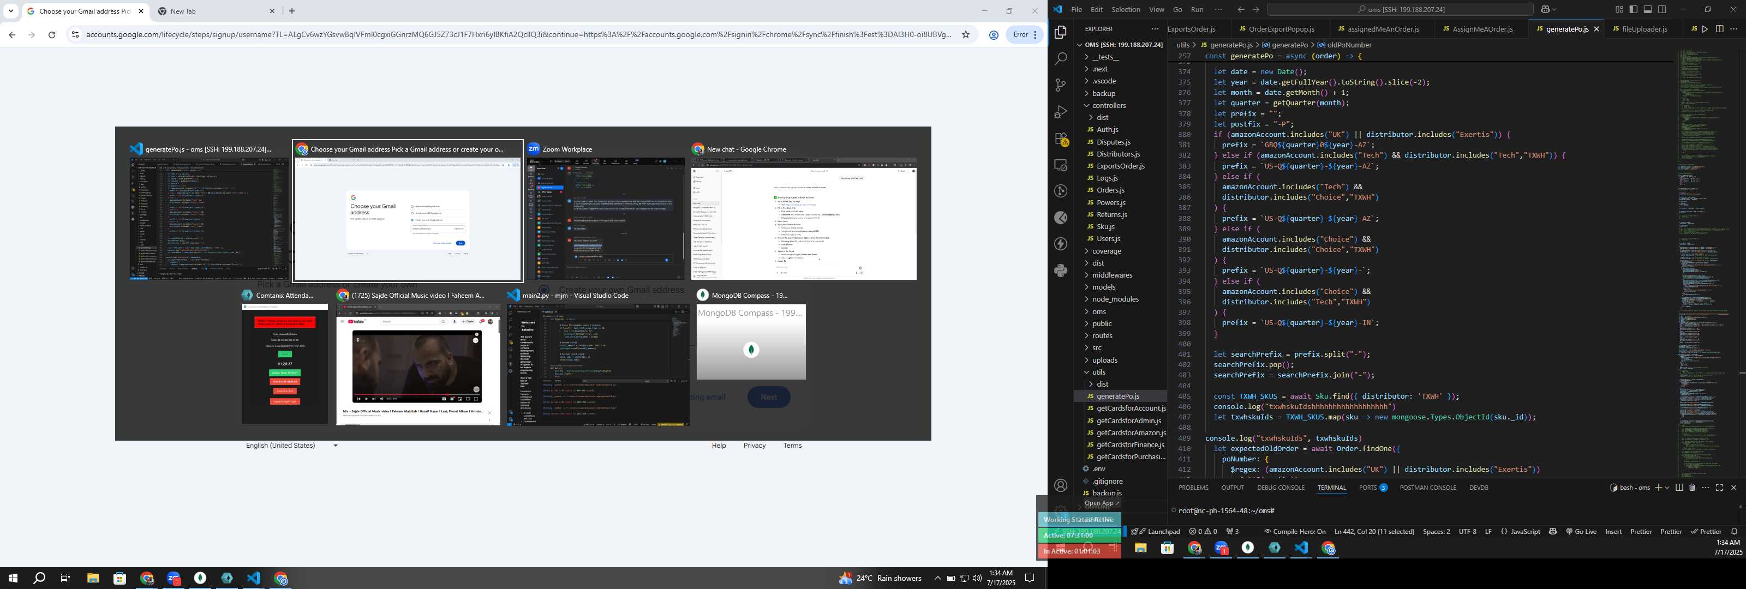Screen dimensions: 1746x589
Task: Collapse OMS [SSH] workspace root in Explorer
Action: point(1119,45)
